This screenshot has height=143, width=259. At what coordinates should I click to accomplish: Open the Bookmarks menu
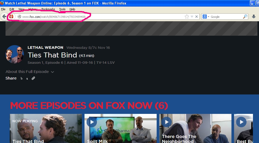tap(48, 9)
